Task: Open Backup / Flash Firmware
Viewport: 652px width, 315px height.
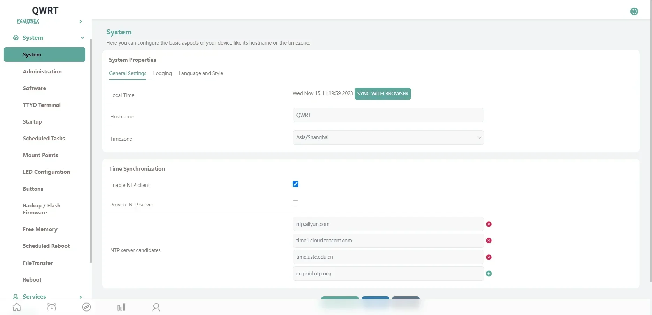Action: point(42,209)
